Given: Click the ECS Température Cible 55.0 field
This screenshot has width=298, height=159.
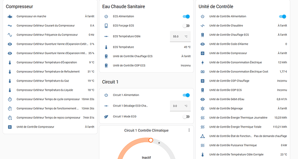Looking at the screenshot, I should [180, 37].
